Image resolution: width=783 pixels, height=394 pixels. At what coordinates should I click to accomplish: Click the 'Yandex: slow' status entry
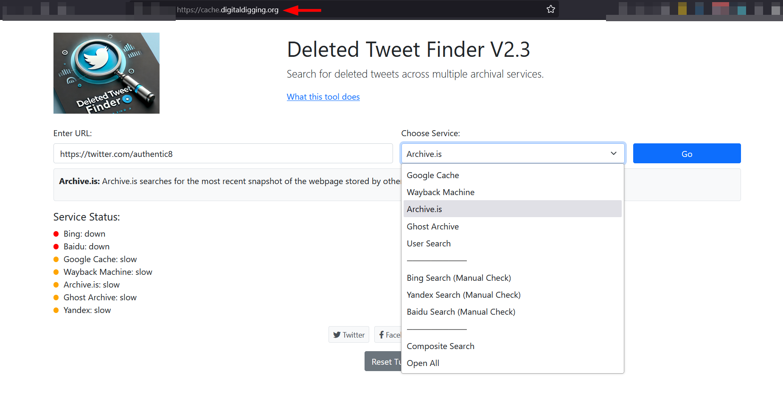[x=82, y=310]
